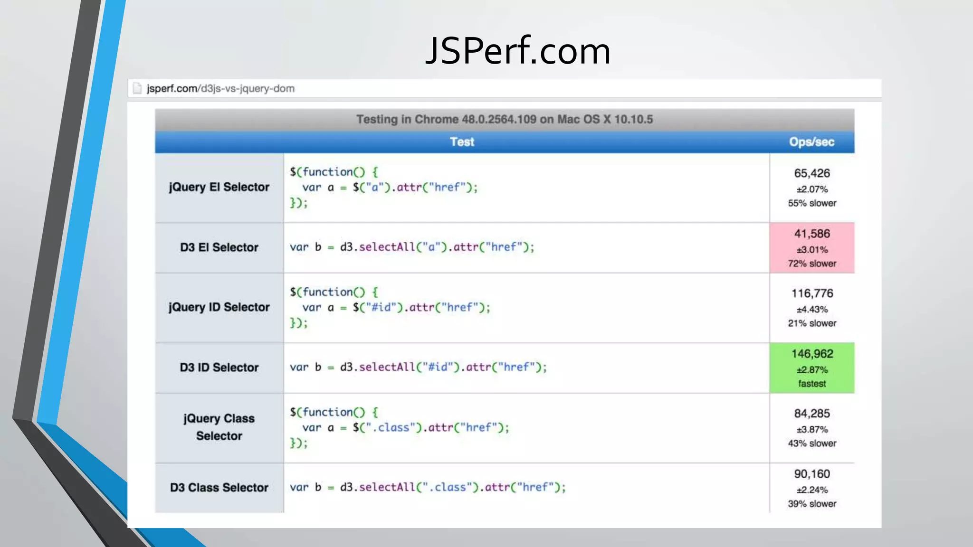Click the '43% slower' result text
Screen dimensions: 973x547
812,443
